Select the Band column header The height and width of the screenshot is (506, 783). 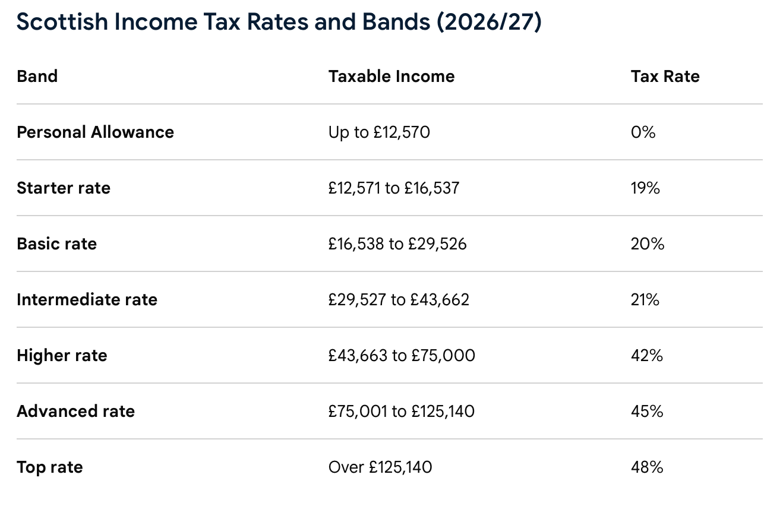(x=37, y=76)
